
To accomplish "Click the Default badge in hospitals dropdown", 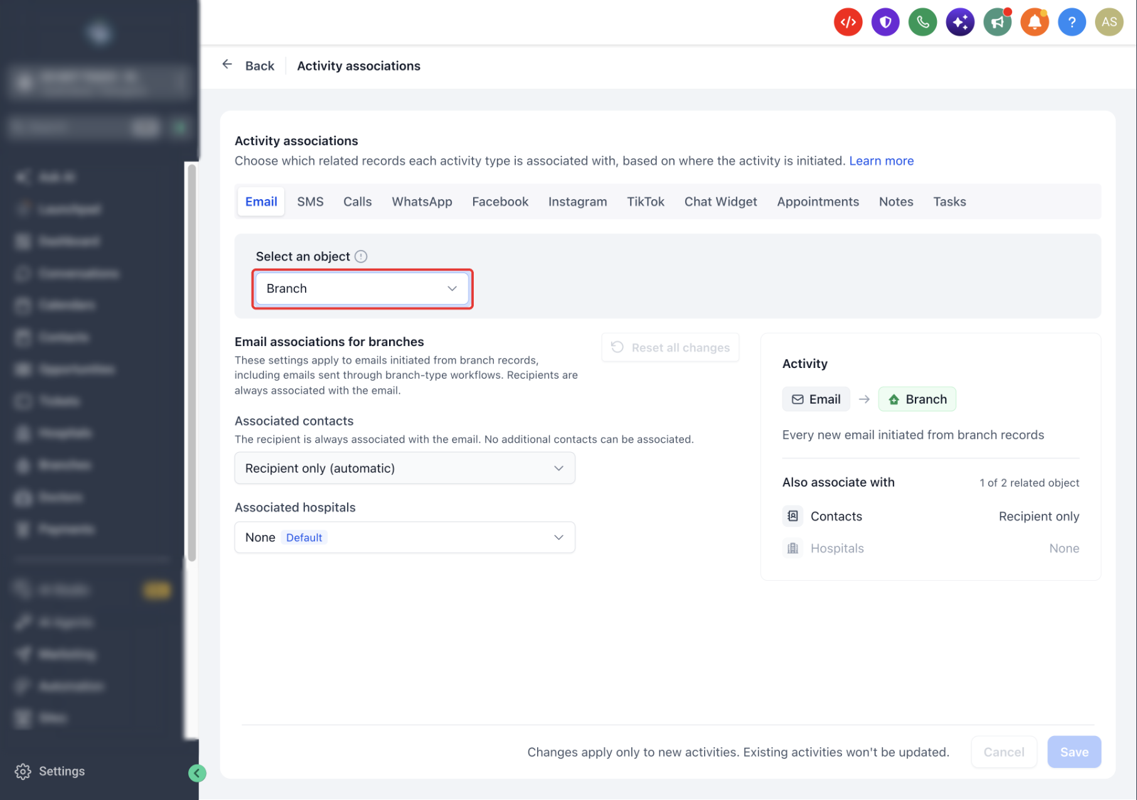I will click(304, 538).
